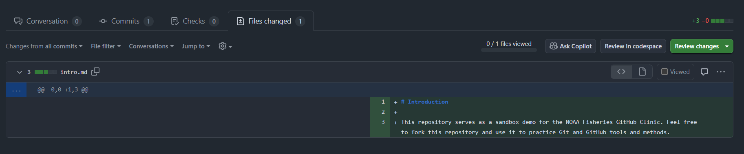
Task: Click the Copilot icon in Ask Copilot
Action: tap(553, 46)
